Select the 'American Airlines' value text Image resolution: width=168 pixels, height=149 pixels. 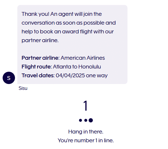(x=83, y=58)
